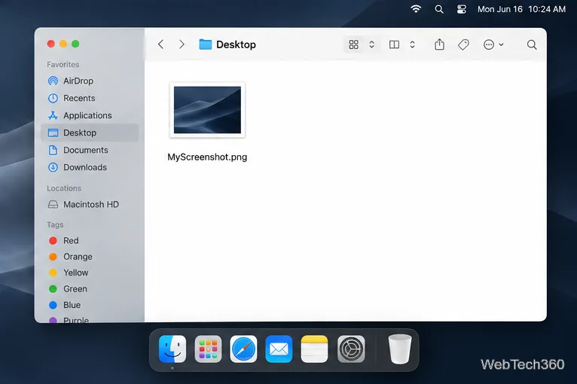The height and width of the screenshot is (384, 577).
Task: Click the Share toolbar icon
Action: [439, 44]
